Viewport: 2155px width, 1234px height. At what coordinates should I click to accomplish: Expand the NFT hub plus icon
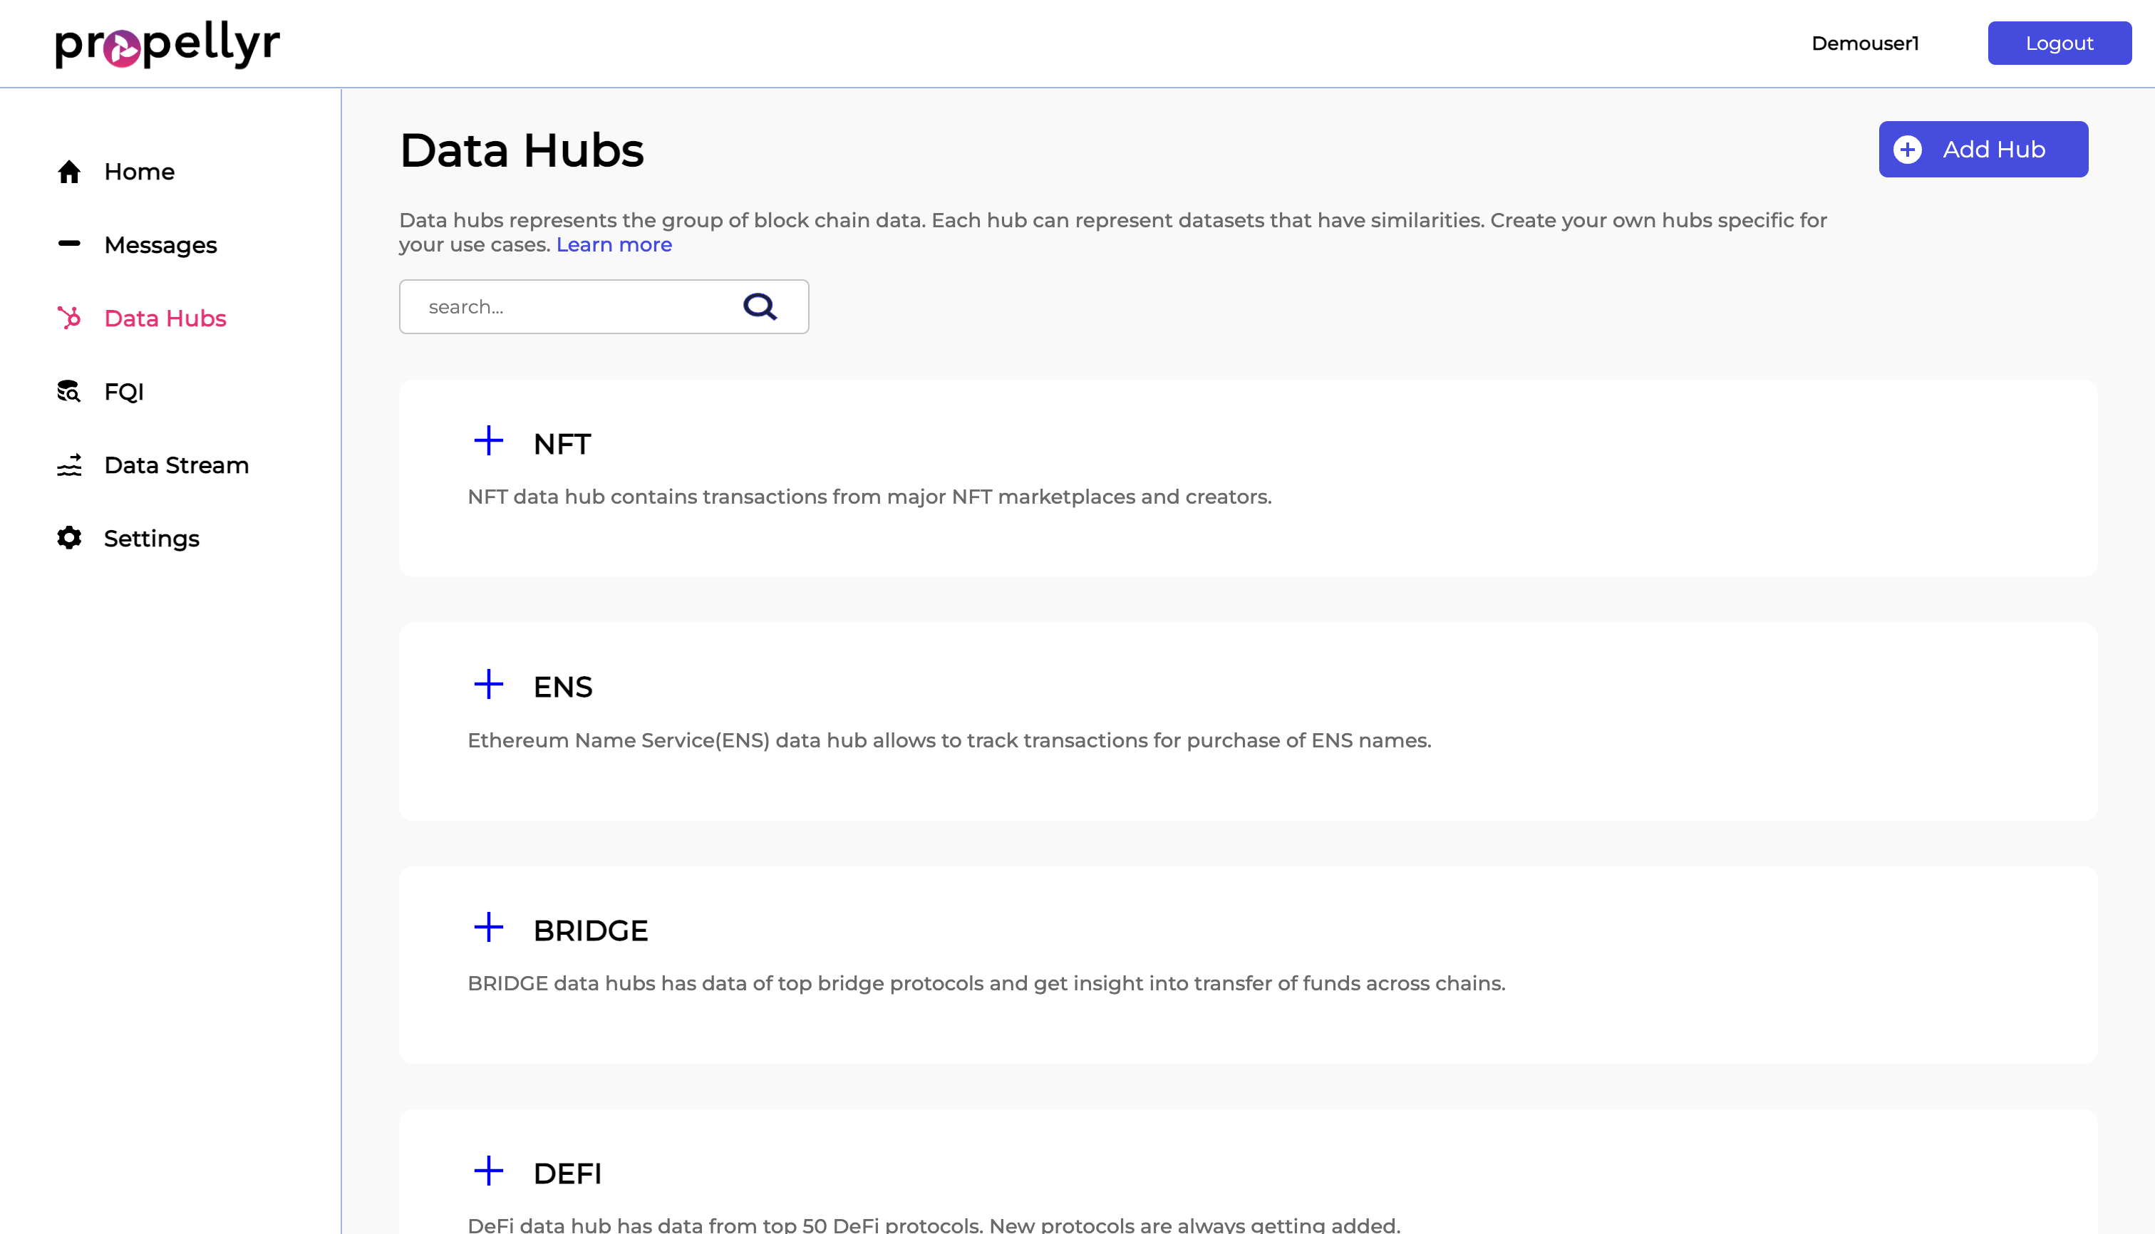click(488, 441)
